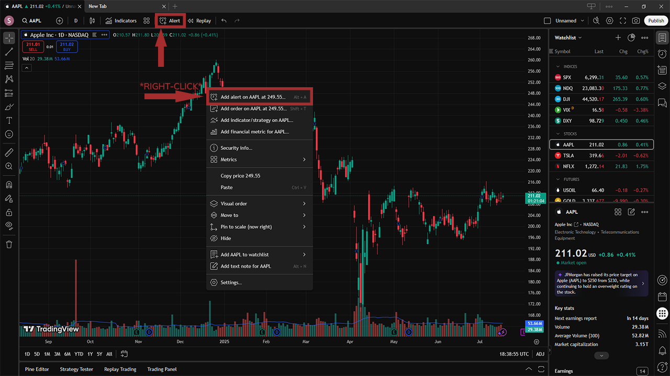
Task: Click the trash remove objects icon
Action: 9,244
